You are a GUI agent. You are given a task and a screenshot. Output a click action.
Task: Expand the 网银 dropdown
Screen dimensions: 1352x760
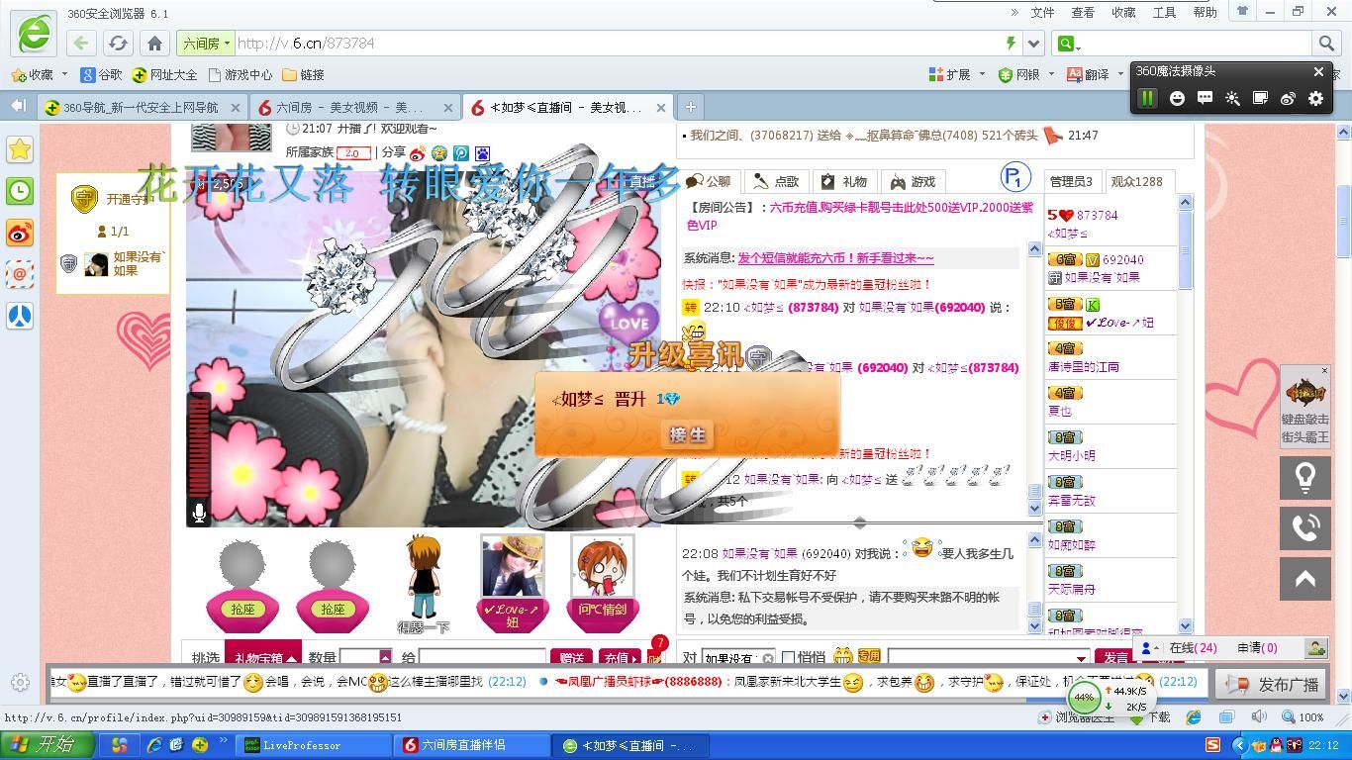[x=1051, y=74]
